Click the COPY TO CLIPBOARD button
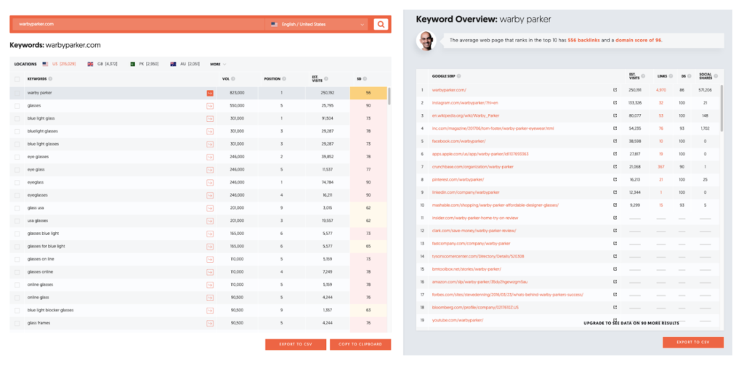This screenshot has height=365, width=744. (x=360, y=345)
